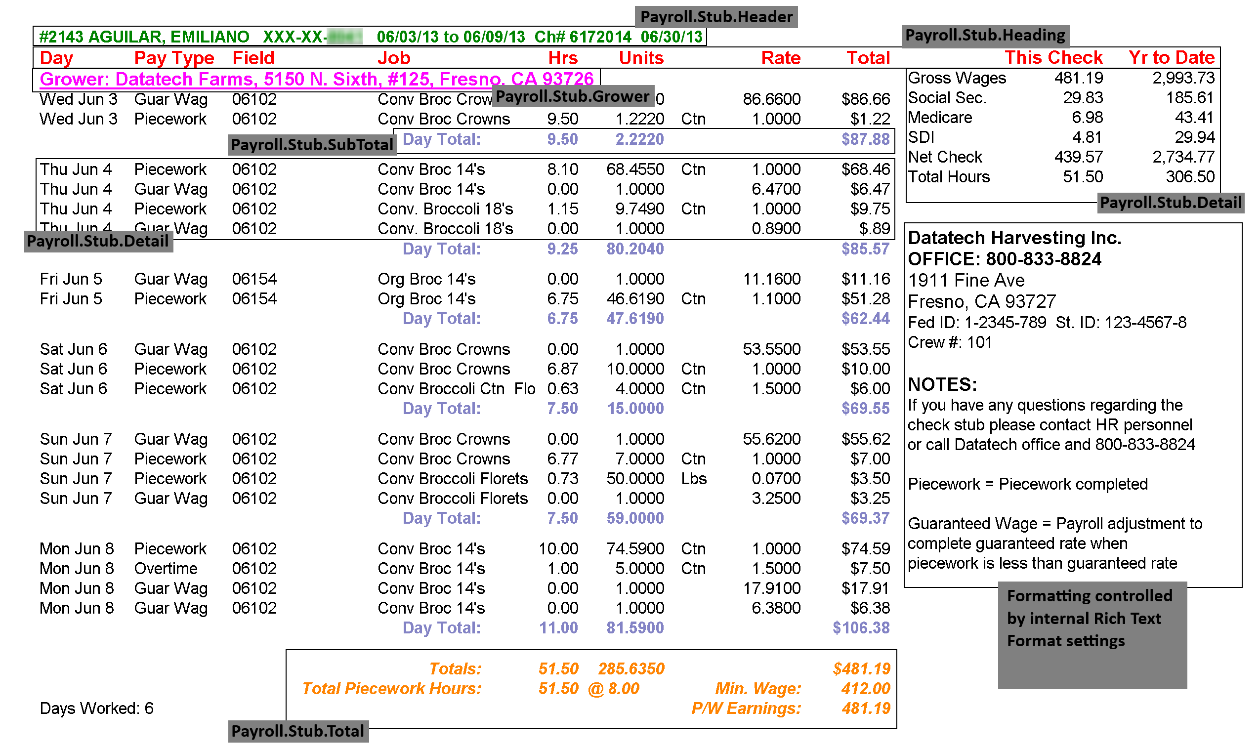Click the Units column heading
The height and width of the screenshot is (750, 1260).
(641, 58)
